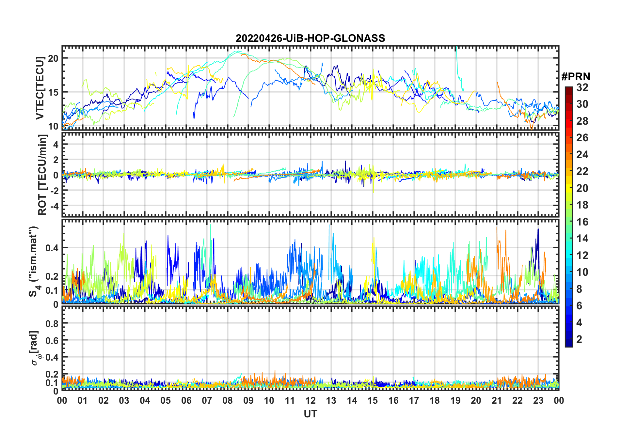This screenshot has height=434, width=621.
Task: Click the 01 tick label on the UT axis
Action: pyautogui.click(x=83, y=400)
